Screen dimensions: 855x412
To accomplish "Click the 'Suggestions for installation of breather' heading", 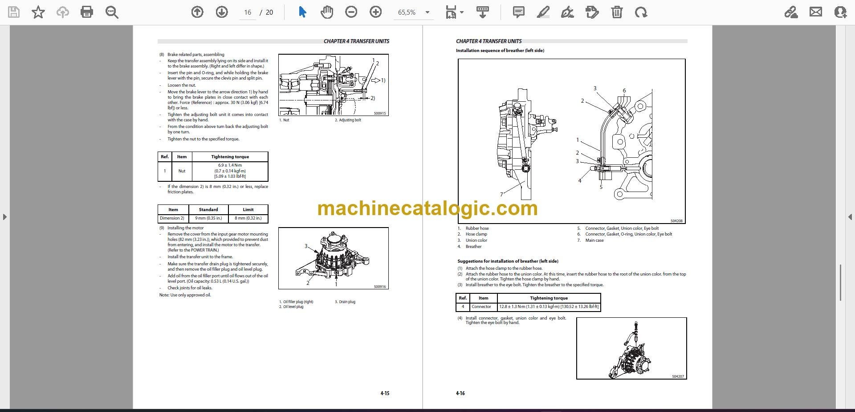I will pos(508,261).
